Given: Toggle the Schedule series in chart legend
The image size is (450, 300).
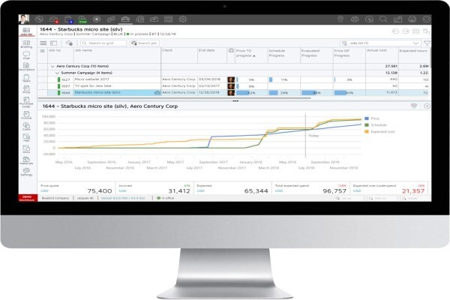Looking at the screenshot, I should [x=376, y=125].
